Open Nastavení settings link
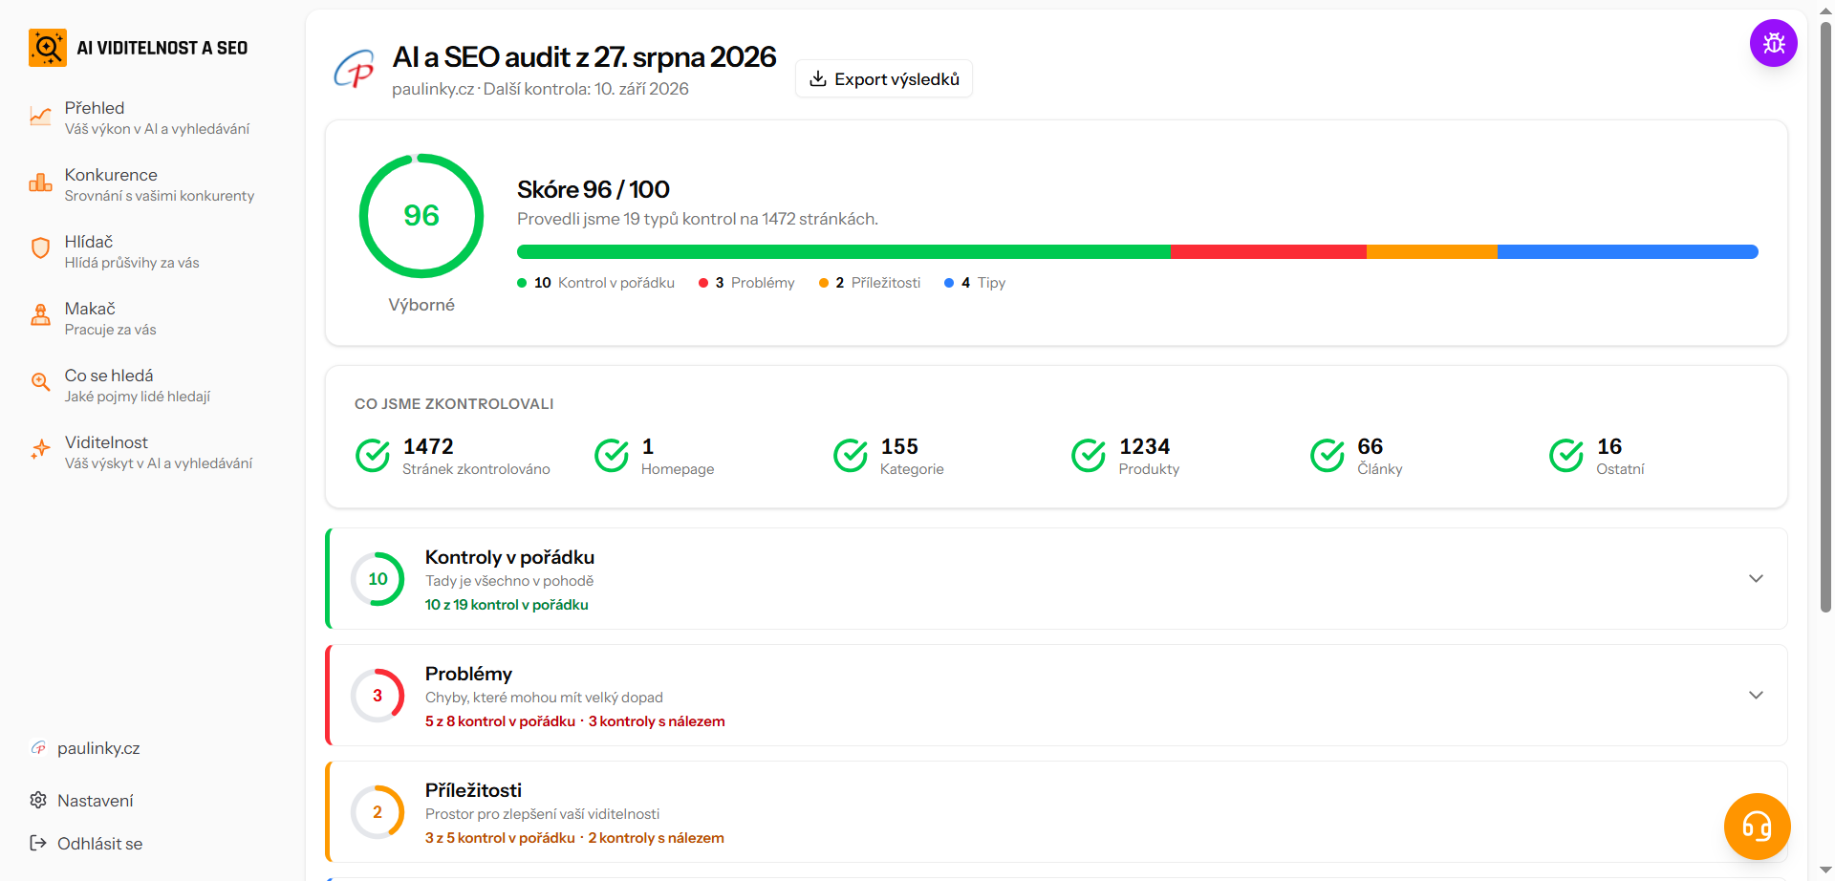This screenshot has width=1835, height=881. point(82,801)
